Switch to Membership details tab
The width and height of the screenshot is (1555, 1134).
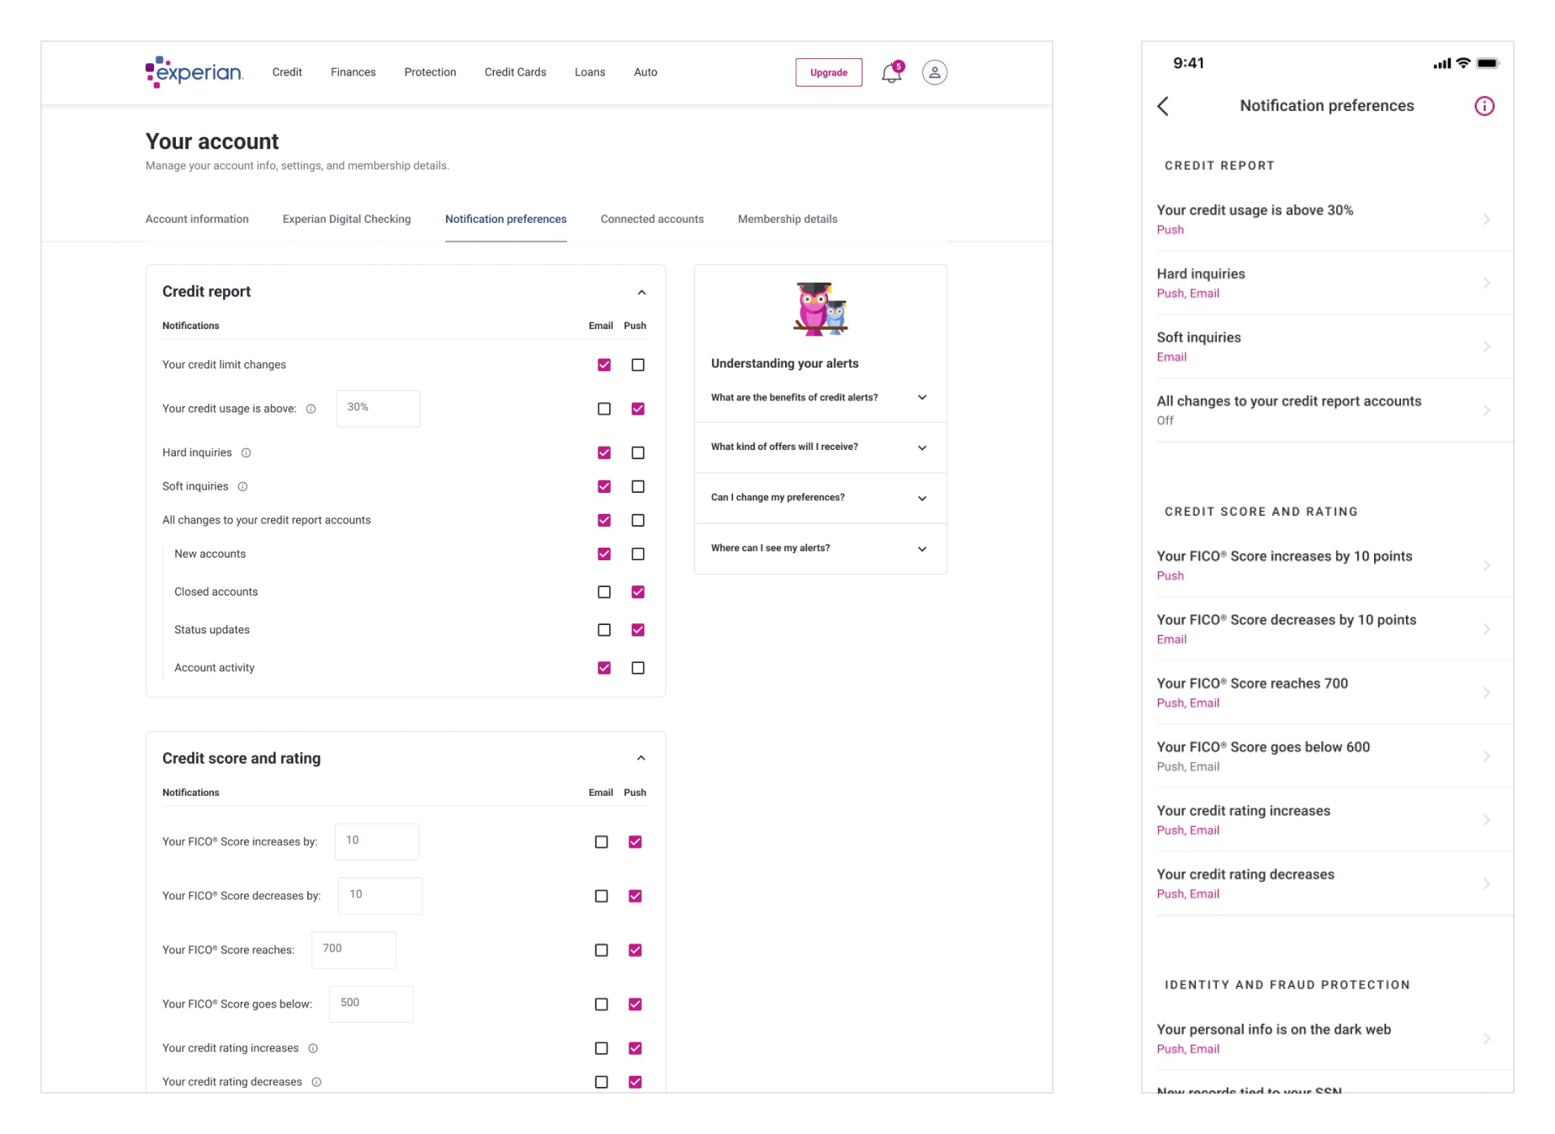tap(788, 219)
